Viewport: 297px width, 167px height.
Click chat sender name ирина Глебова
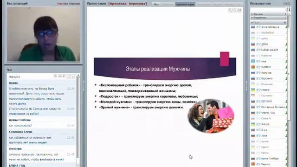tap(19, 120)
